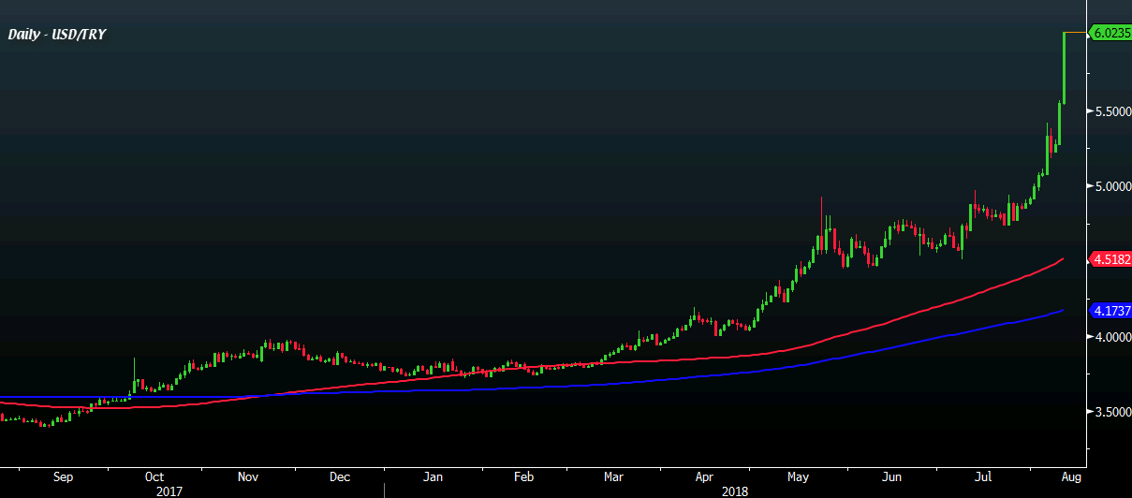Click the 2017 year label
The image size is (1132, 498).
169,490
